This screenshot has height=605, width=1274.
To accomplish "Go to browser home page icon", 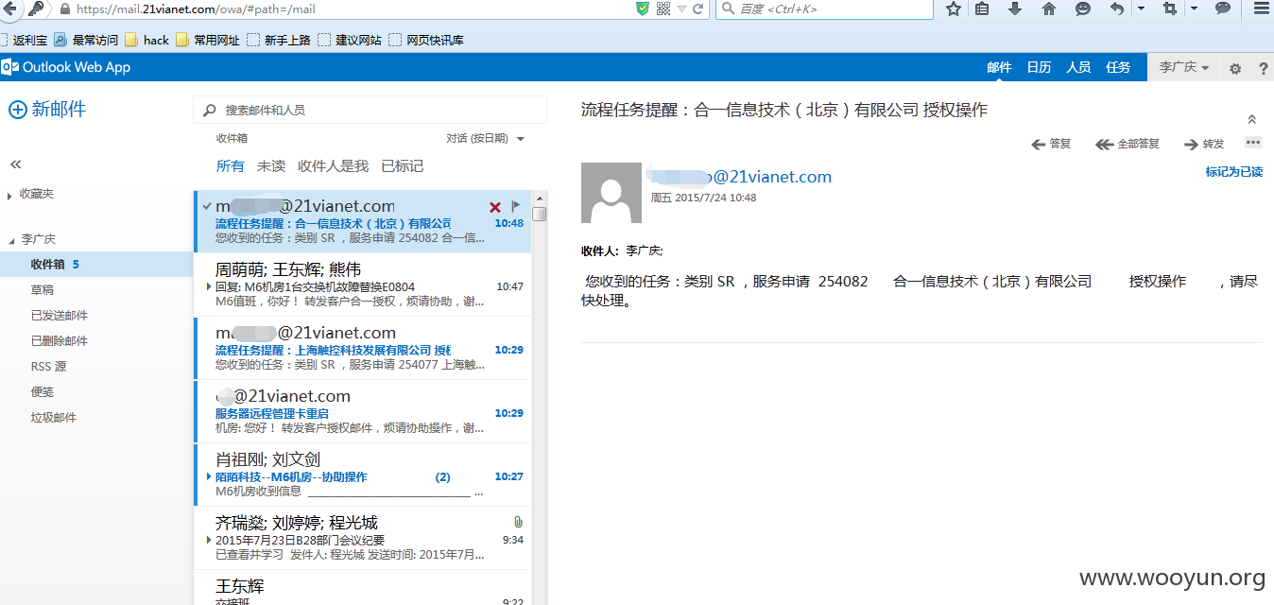I will (x=1049, y=9).
